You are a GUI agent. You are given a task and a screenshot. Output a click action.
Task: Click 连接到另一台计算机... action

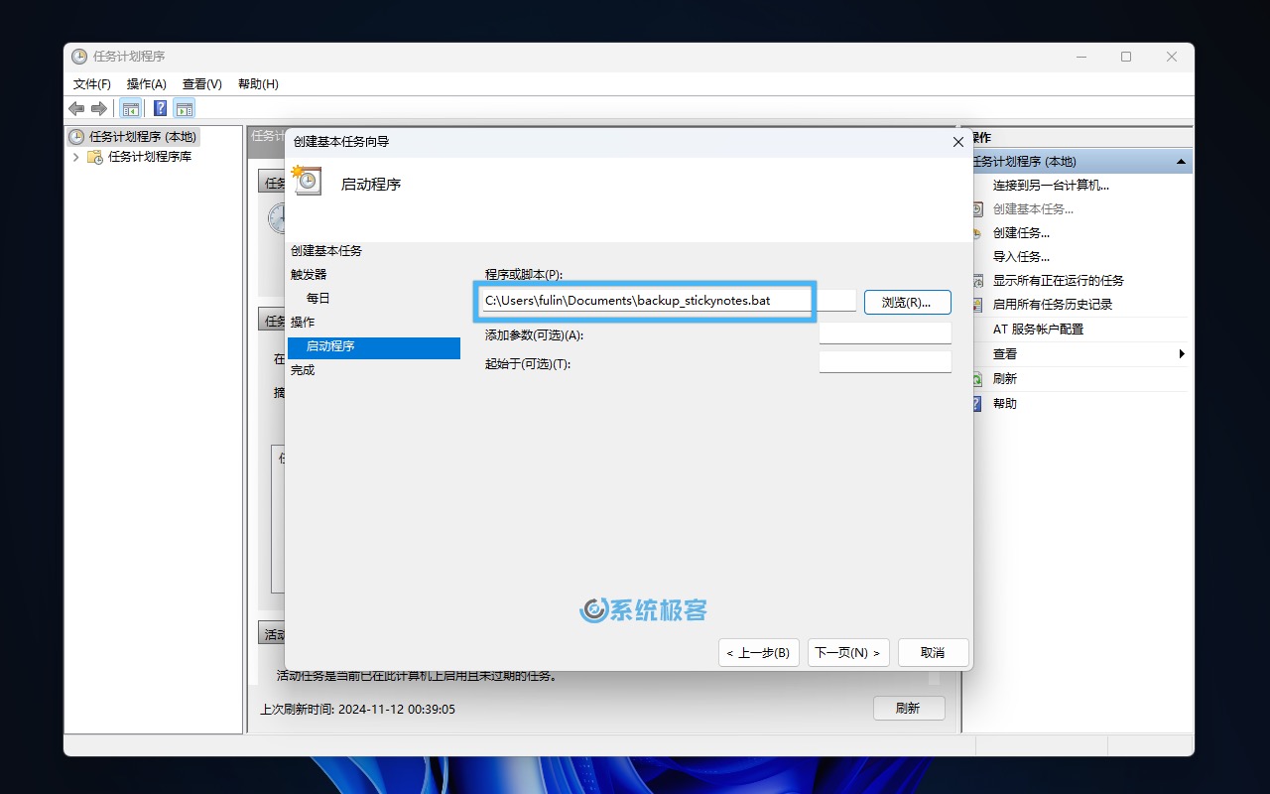[x=1051, y=185]
